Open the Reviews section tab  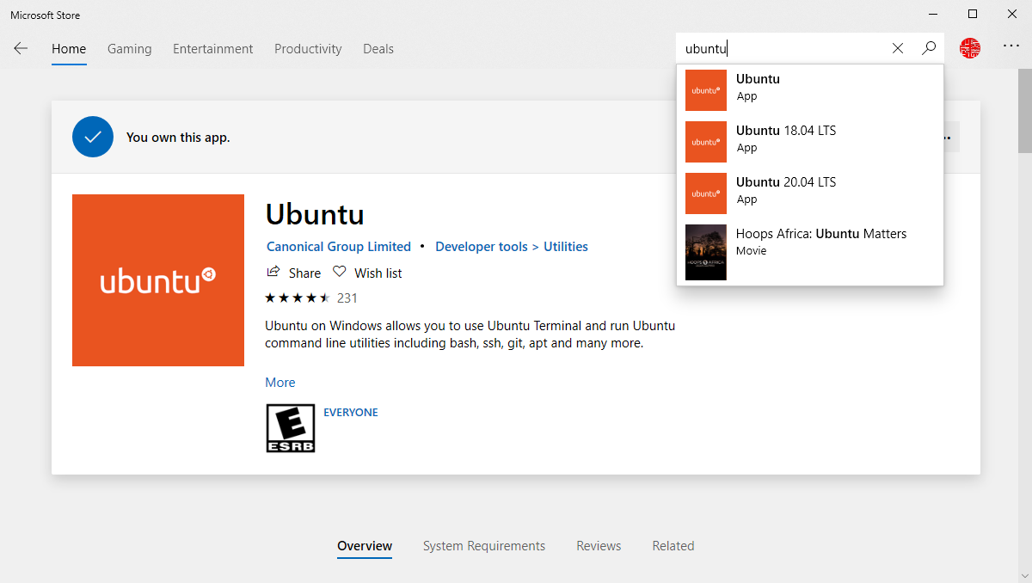click(x=599, y=546)
